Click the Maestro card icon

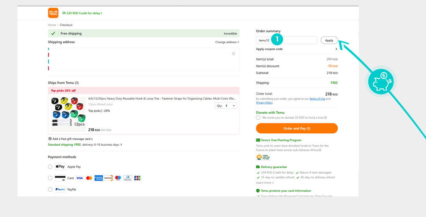coord(118,178)
